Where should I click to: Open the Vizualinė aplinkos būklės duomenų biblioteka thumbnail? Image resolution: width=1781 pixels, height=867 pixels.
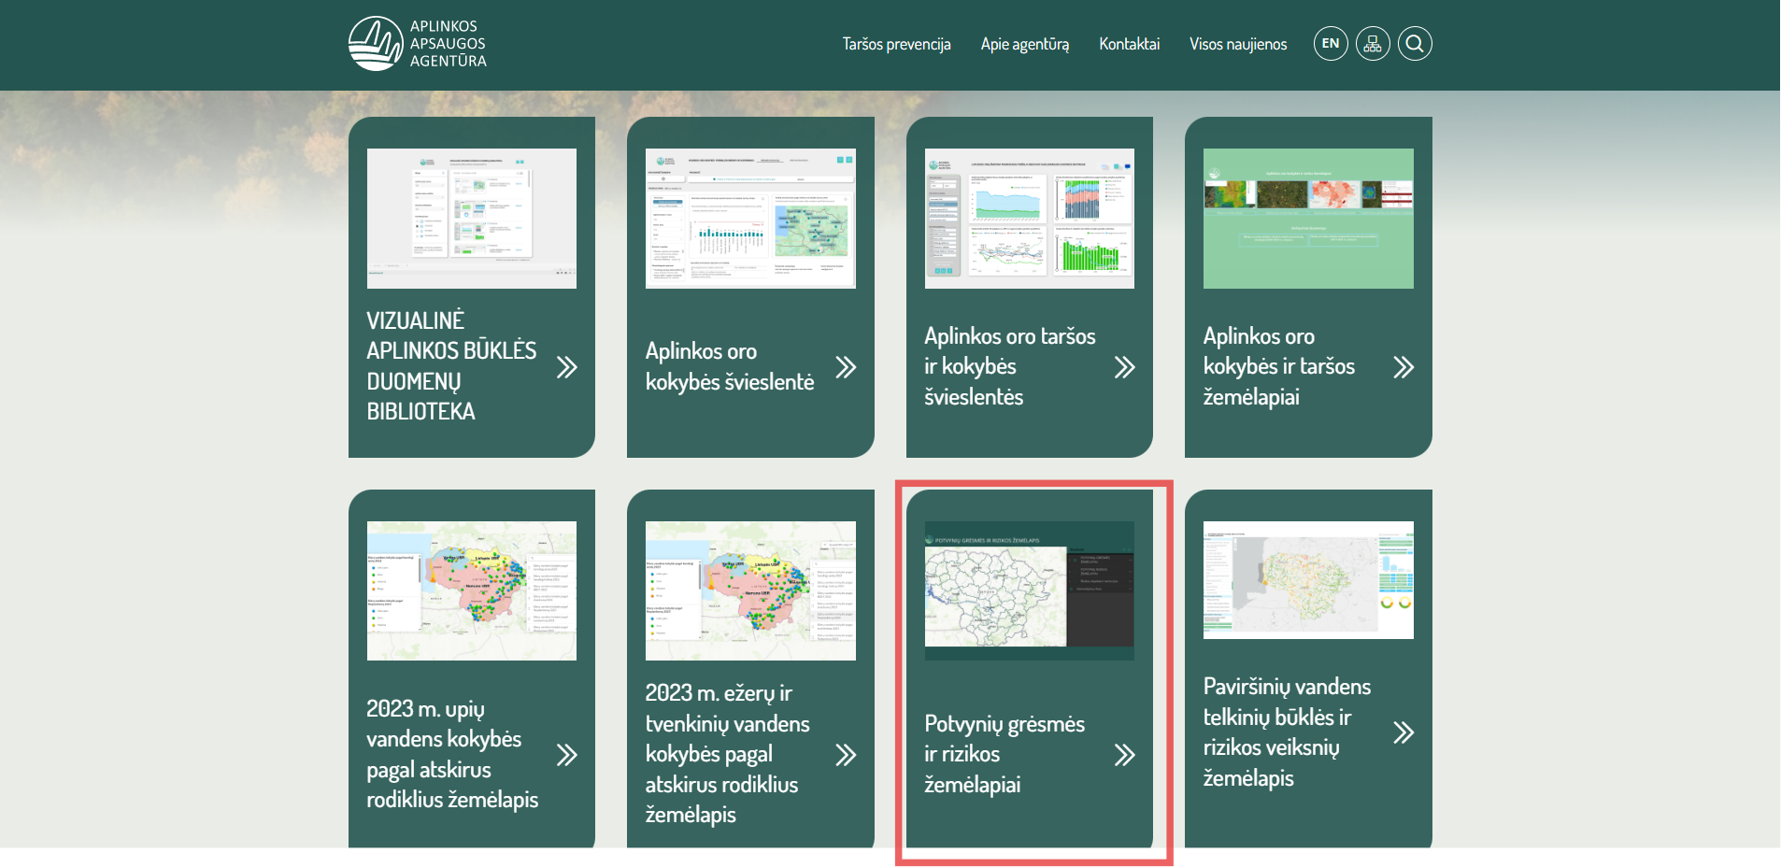click(472, 219)
